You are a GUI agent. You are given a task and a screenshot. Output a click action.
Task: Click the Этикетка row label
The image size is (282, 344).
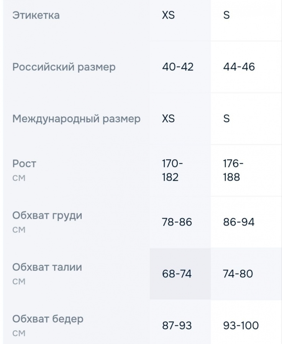[x=36, y=15]
